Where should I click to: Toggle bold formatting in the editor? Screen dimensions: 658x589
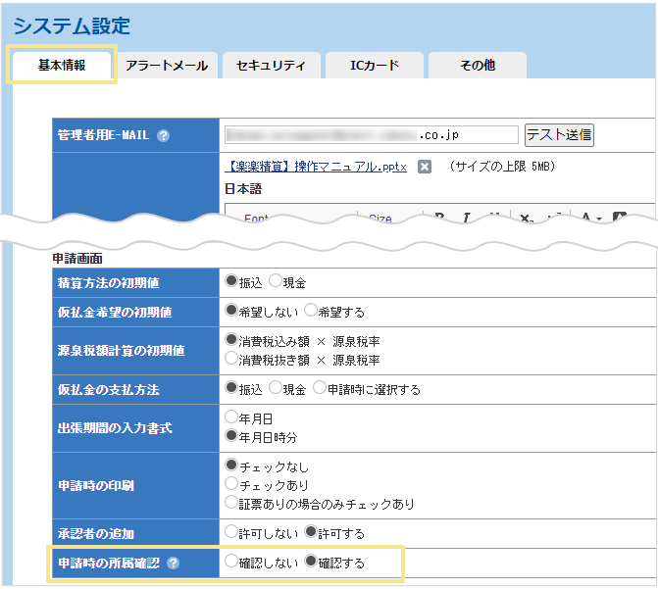tap(439, 218)
